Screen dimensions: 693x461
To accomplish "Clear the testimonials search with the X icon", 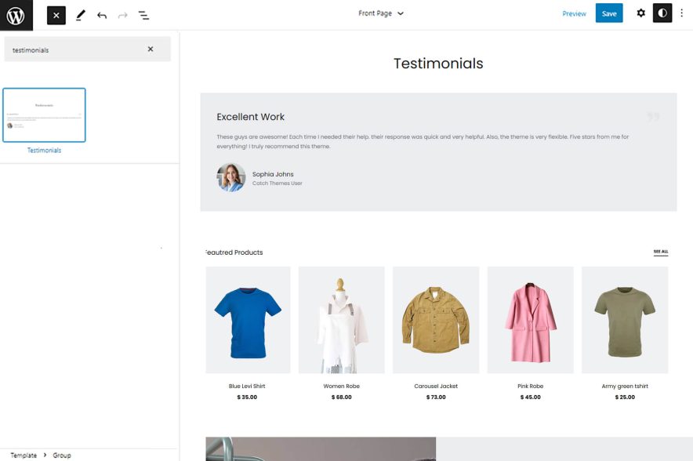I will [151, 49].
